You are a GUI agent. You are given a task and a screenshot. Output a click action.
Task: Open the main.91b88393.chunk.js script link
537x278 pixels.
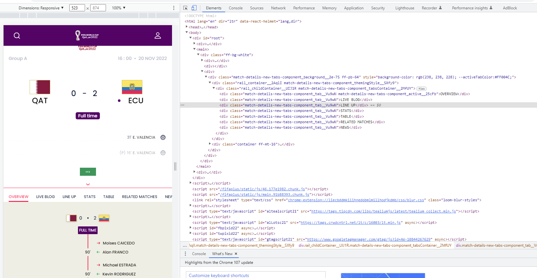(x=265, y=194)
